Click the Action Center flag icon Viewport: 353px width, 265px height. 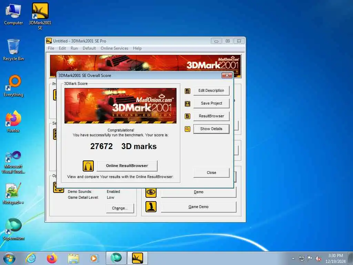pos(310,258)
